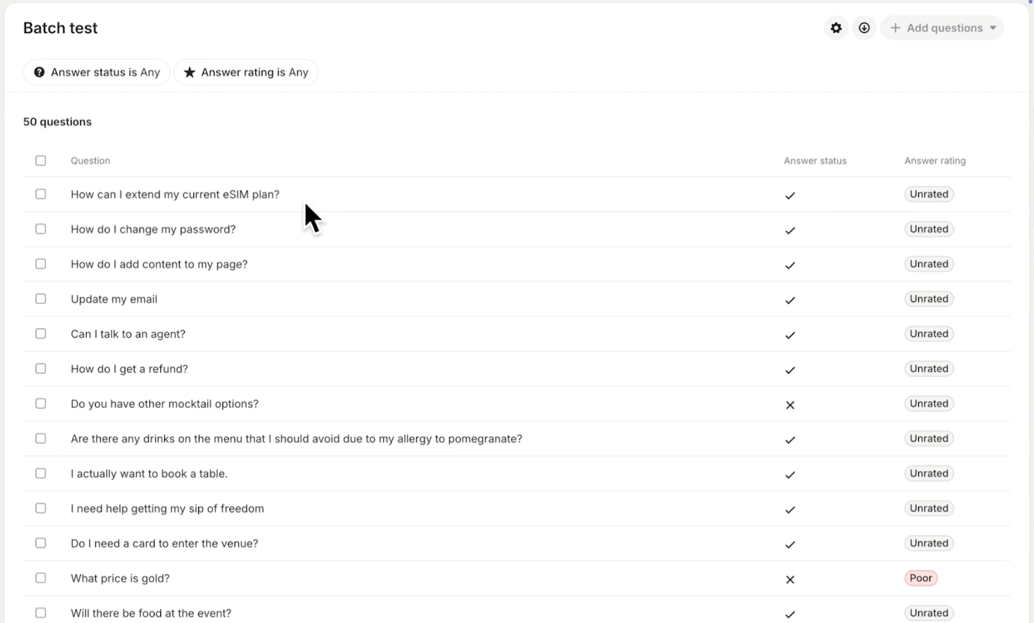1034x623 pixels.
Task: Click the star icon in rating filter
Action: (x=189, y=72)
